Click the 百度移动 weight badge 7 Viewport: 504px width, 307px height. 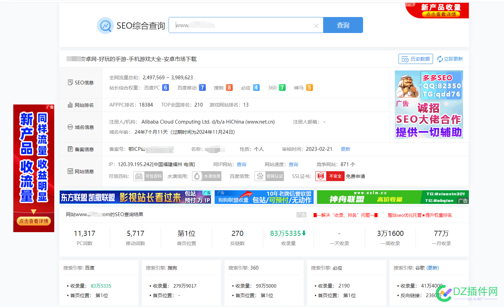(202, 88)
